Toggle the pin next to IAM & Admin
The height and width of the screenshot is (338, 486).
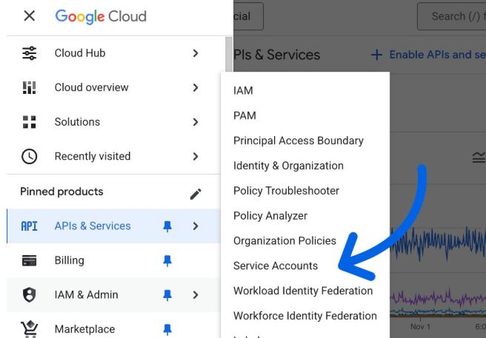[167, 294]
